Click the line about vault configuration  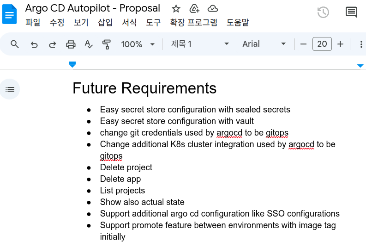point(177,121)
